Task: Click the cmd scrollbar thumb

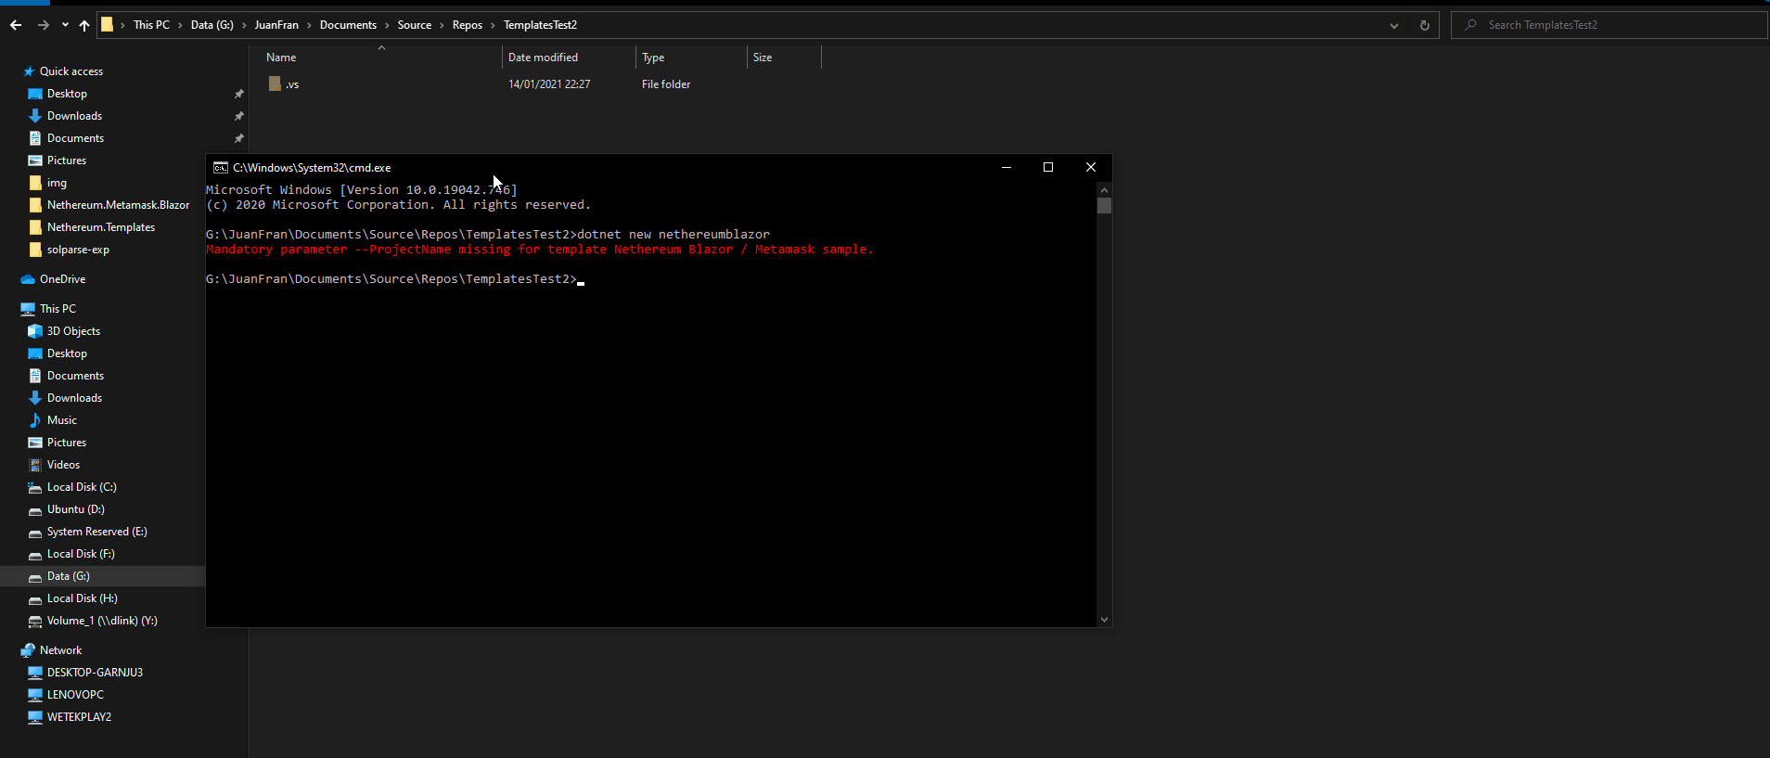Action: [1104, 205]
